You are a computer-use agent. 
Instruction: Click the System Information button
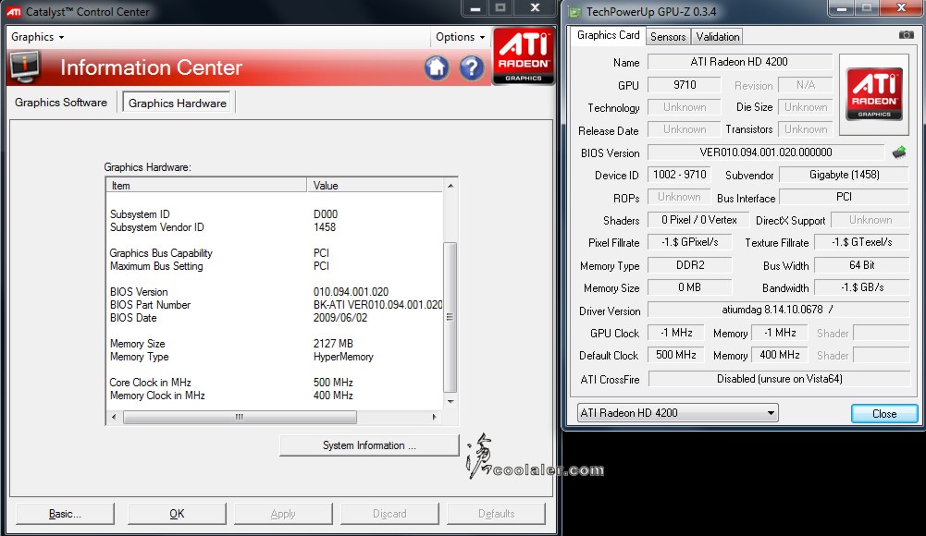369,445
